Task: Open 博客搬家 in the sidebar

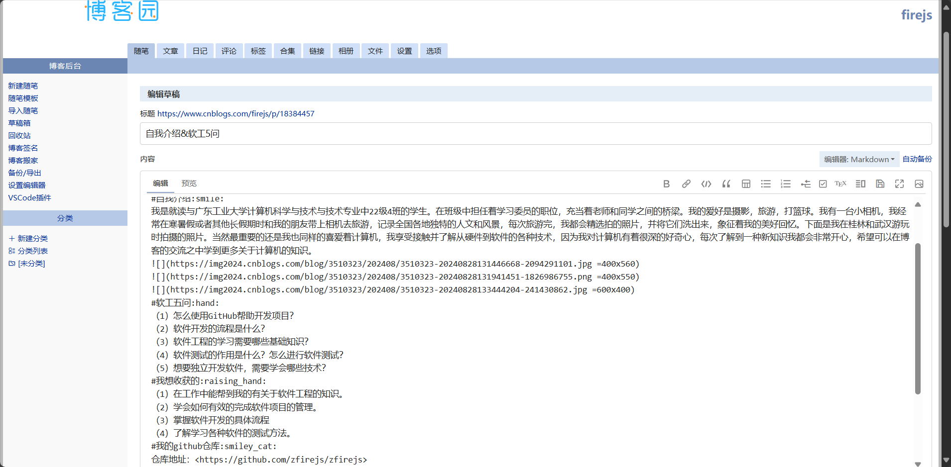Action: 23,161
